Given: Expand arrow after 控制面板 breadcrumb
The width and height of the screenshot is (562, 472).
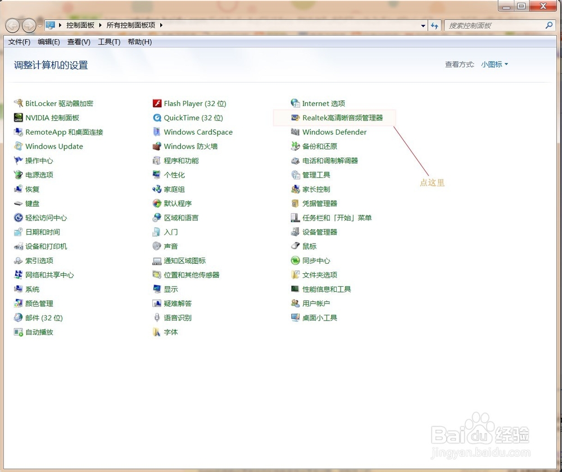Looking at the screenshot, I should [x=100, y=25].
